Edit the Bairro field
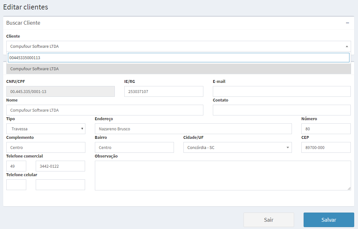This screenshot has width=358, height=229. [134, 147]
